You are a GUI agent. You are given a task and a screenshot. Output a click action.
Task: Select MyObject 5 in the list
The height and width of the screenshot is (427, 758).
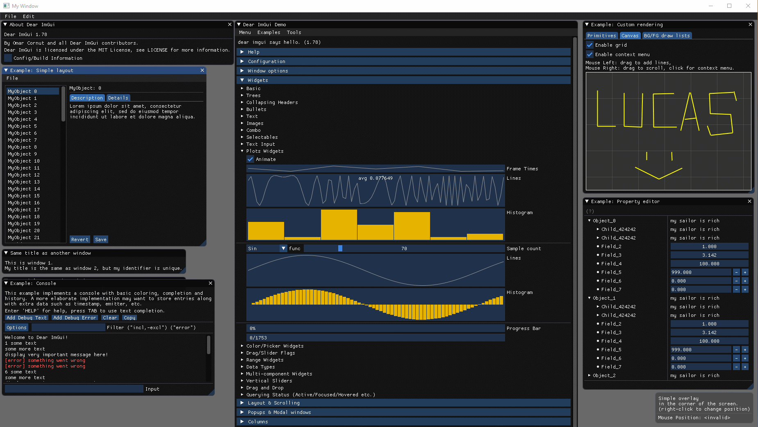click(33, 126)
